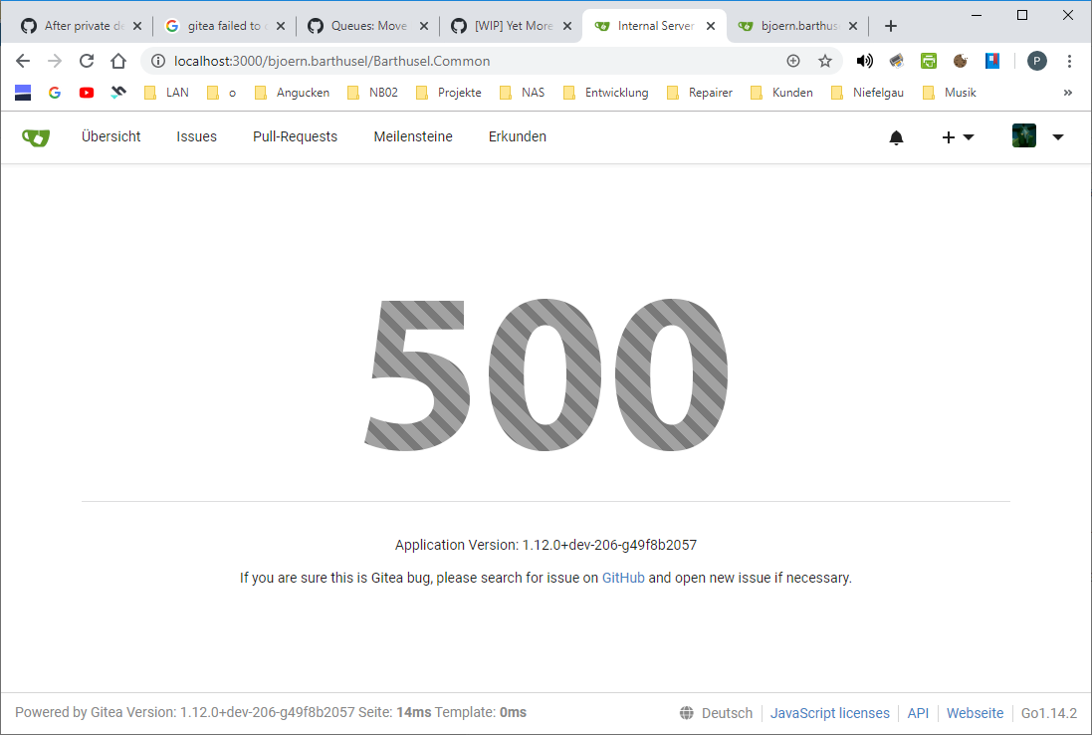Open the JavaScript licenses link
Image resolution: width=1092 pixels, height=735 pixels.
[829, 713]
